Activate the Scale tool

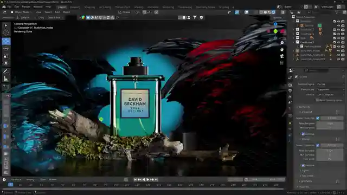(x=6, y=56)
